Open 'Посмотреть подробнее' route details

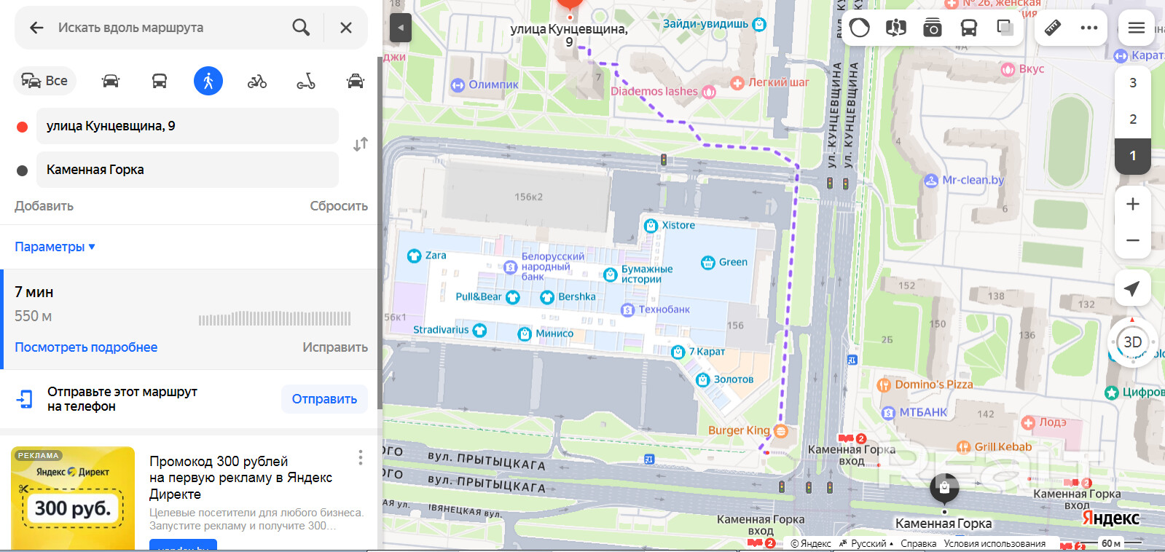pos(86,347)
